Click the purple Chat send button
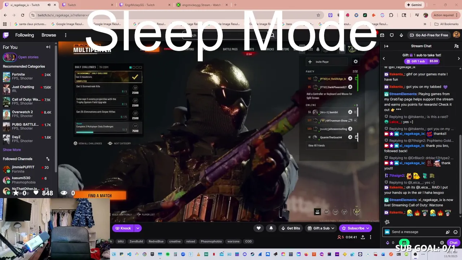Screen dimensions: 462x260 pyautogui.click(x=453, y=243)
